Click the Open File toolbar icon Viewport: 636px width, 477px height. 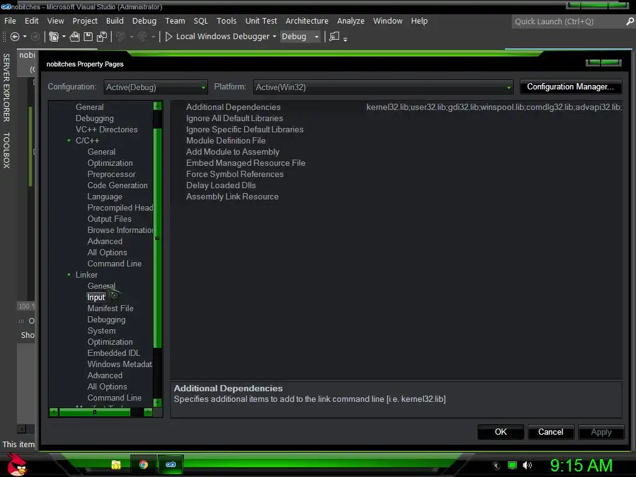[x=75, y=37]
